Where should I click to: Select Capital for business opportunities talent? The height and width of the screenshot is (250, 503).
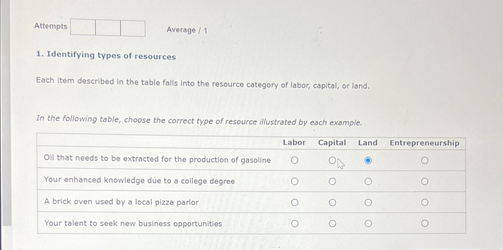pos(332,223)
